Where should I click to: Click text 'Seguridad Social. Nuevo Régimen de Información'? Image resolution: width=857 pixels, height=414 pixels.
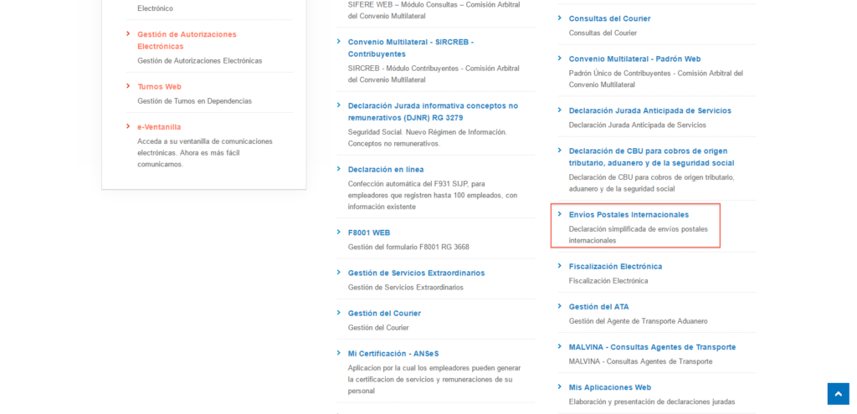tap(427, 132)
